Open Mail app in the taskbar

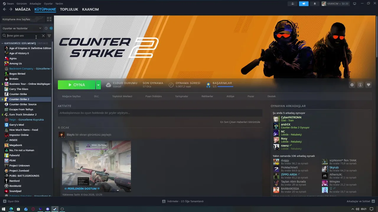pyautogui.click(x=26, y=209)
